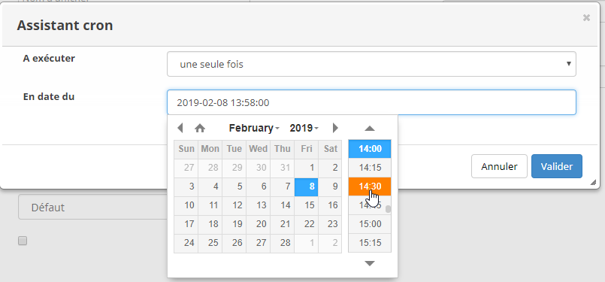Select February 20 in calendar

point(258,224)
